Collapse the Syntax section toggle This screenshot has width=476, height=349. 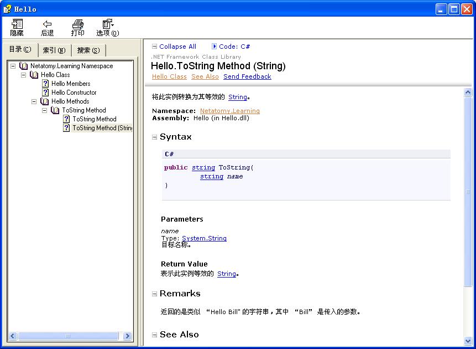coord(155,137)
